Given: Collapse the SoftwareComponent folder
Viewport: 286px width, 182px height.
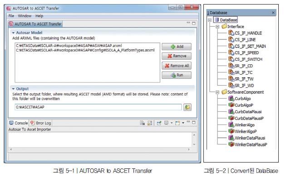Looking at the screenshot, I should [x=217, y=92].
